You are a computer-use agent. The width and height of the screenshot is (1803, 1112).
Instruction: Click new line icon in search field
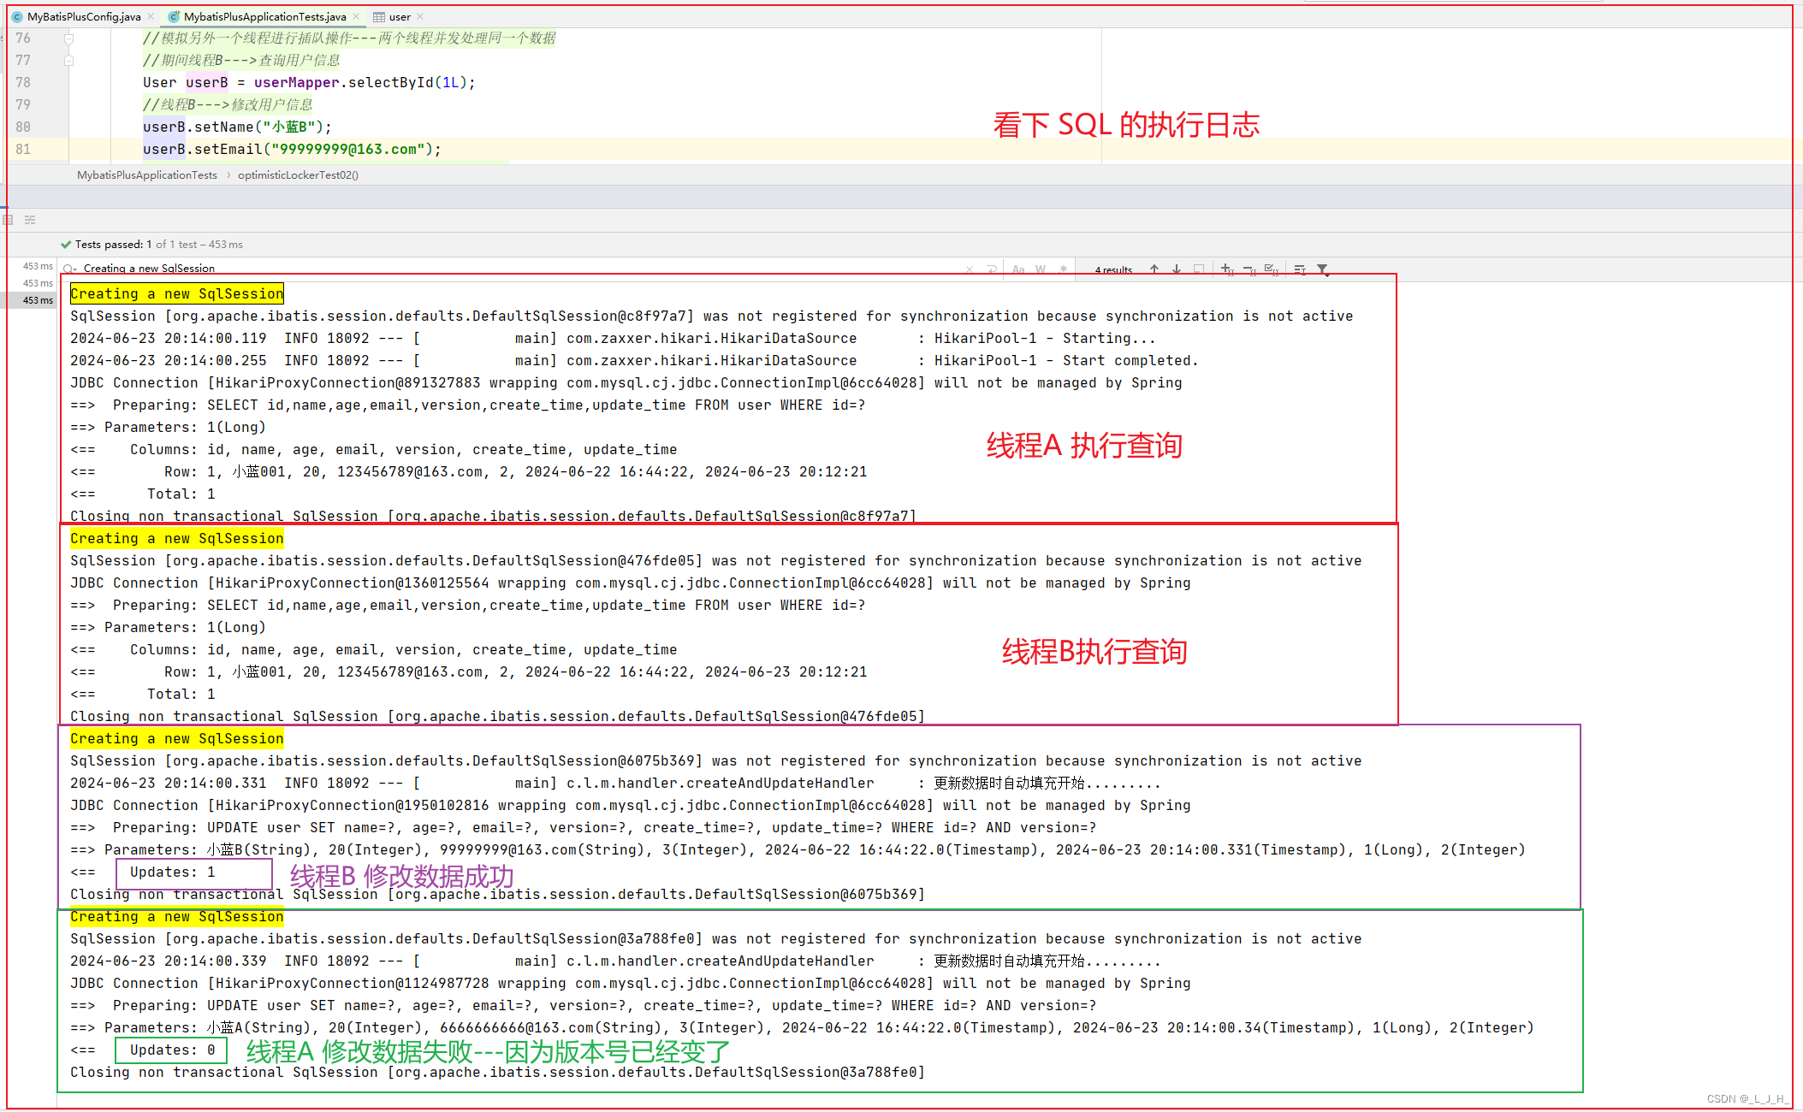point(992,269)
